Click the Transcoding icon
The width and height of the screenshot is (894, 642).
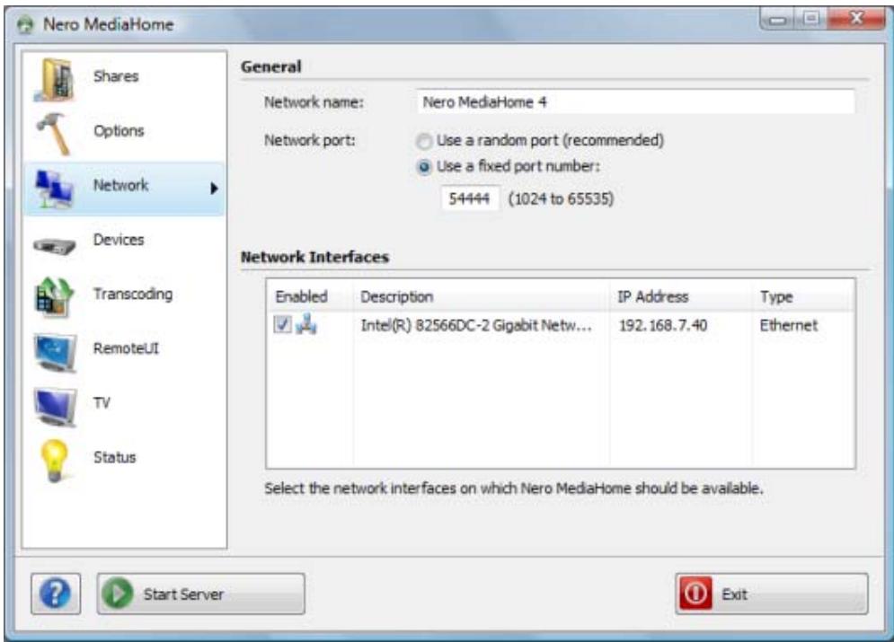(54, 297)
